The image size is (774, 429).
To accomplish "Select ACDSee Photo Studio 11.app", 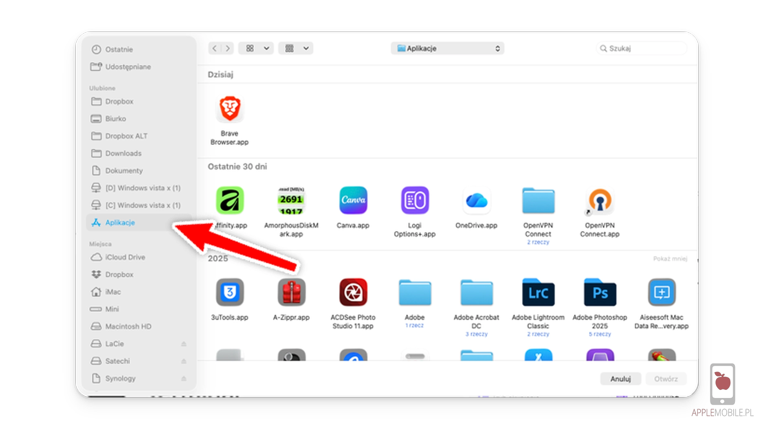I will point(353,293).
